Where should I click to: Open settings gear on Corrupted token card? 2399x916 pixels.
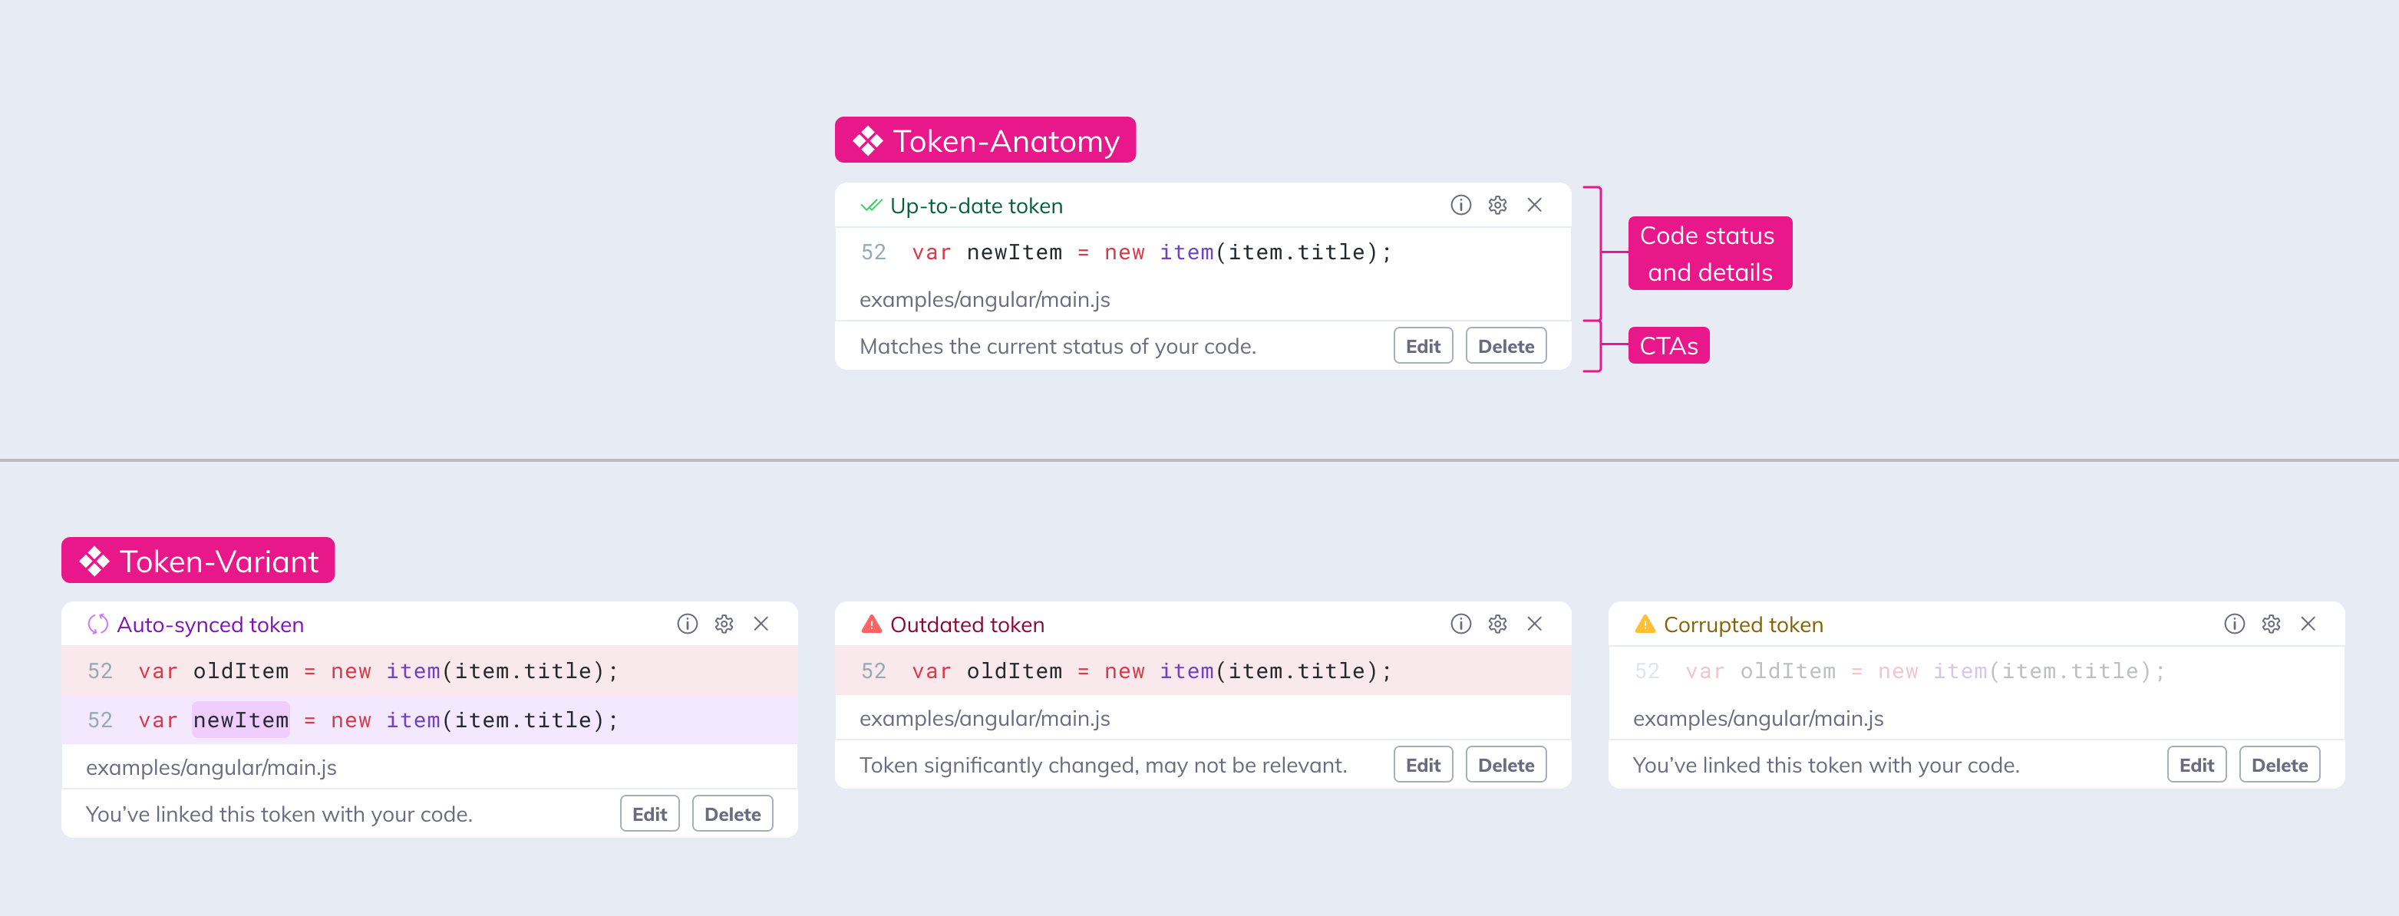click(2271, 624)
